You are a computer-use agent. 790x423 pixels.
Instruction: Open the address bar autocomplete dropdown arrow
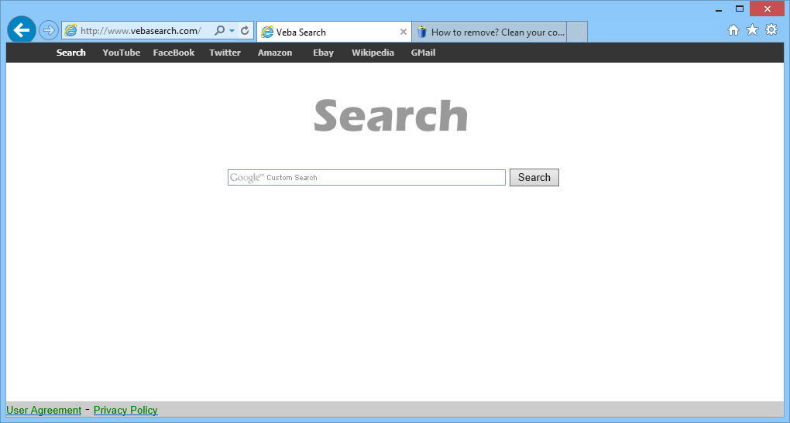(232, 31)
